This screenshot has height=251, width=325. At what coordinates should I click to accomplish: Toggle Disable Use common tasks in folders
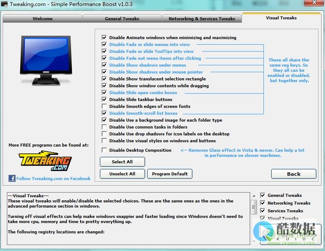tap(104, 127)
